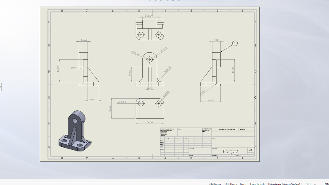
Task: Select the 43.00 dimension on right-side view
Action: pos(233,70)
